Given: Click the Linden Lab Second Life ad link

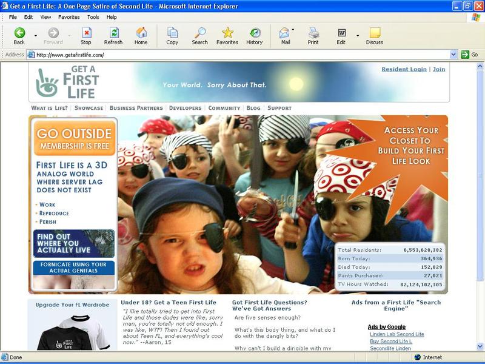Looking at the screenshot, I should coord(397,334).
